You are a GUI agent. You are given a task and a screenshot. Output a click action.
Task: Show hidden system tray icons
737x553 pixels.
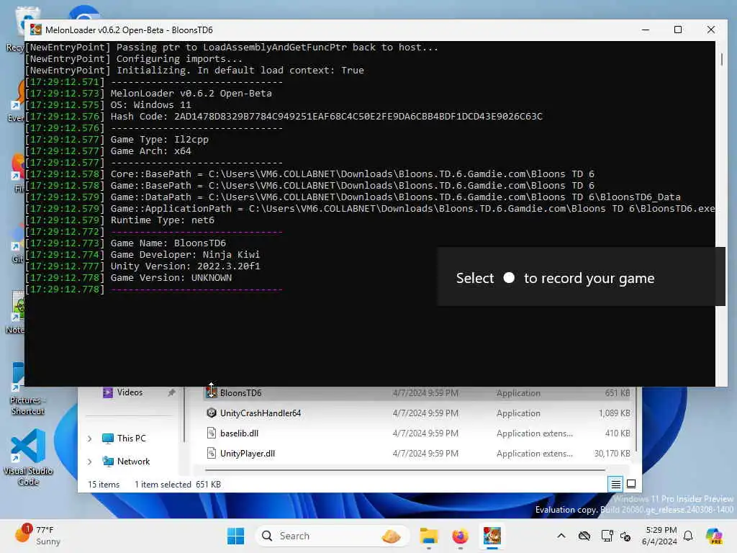[x=561, y=536]
